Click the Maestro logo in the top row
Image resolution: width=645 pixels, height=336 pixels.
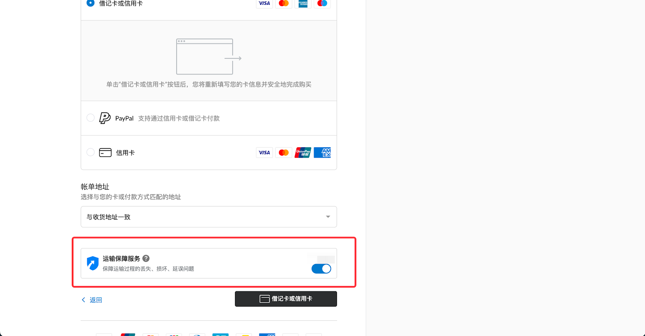pyautogui.click(x=322, y=3)
